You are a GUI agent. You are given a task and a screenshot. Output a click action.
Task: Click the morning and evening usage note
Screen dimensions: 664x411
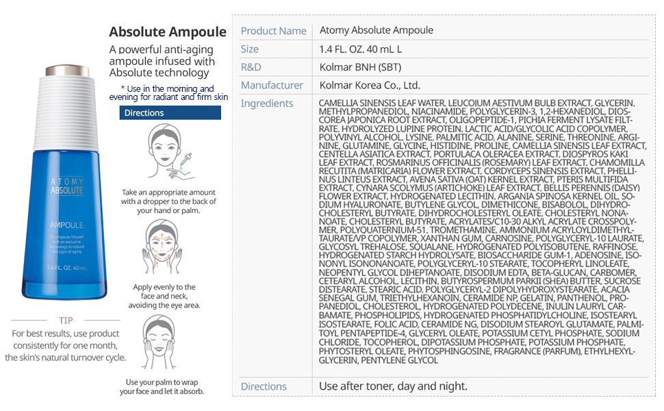click(x=168, y=92)
